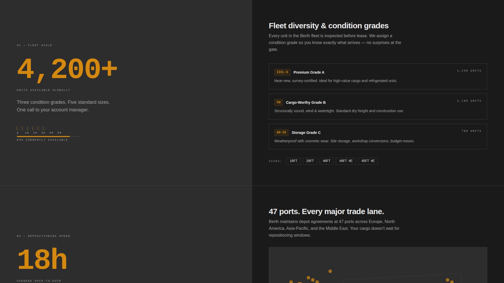Click the 1,240 UNITS count link

tap(469, 70)
